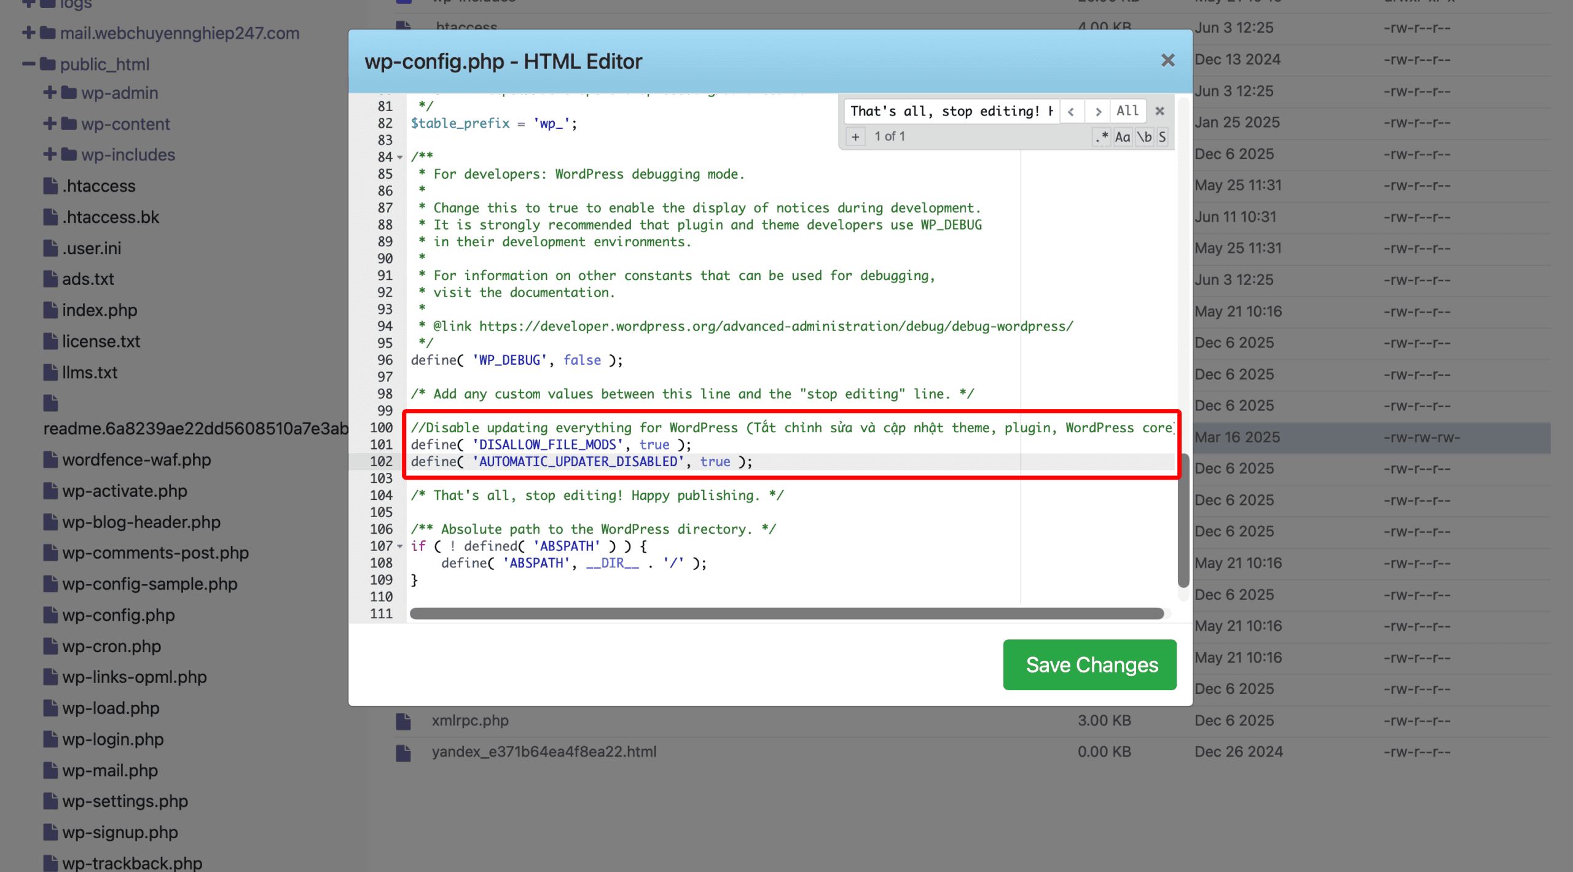Fold code block at line 107
Viewport: 1573px width, 872px height.
pos(400,546)
